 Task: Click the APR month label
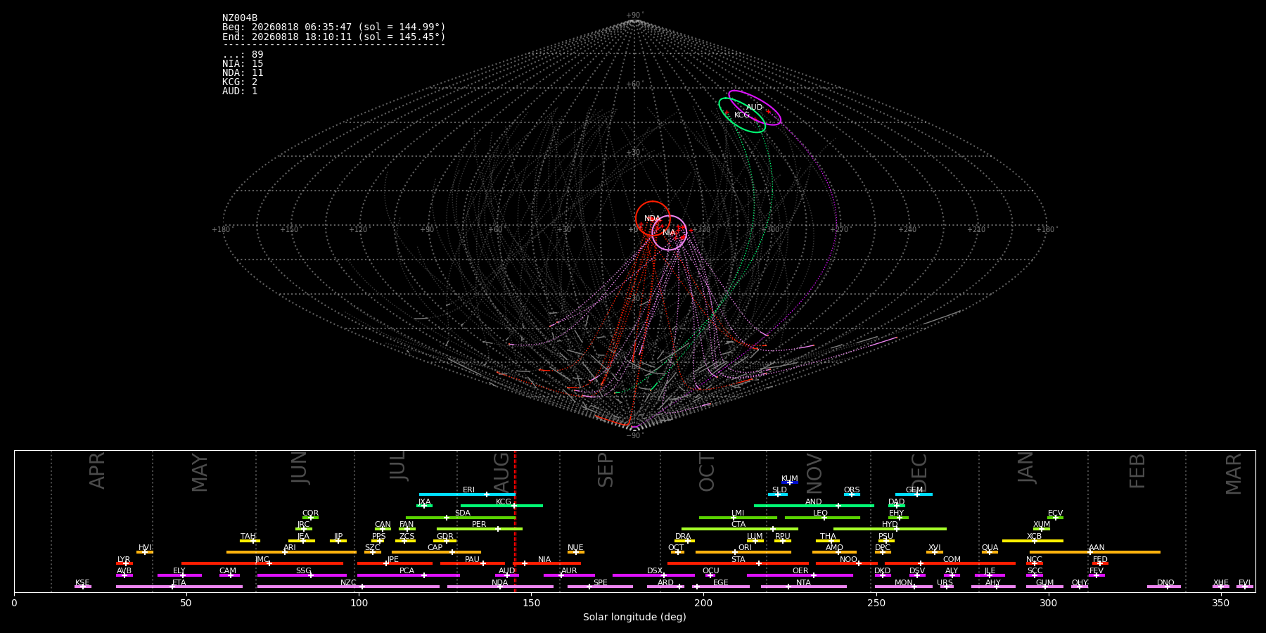coord(98,471)
